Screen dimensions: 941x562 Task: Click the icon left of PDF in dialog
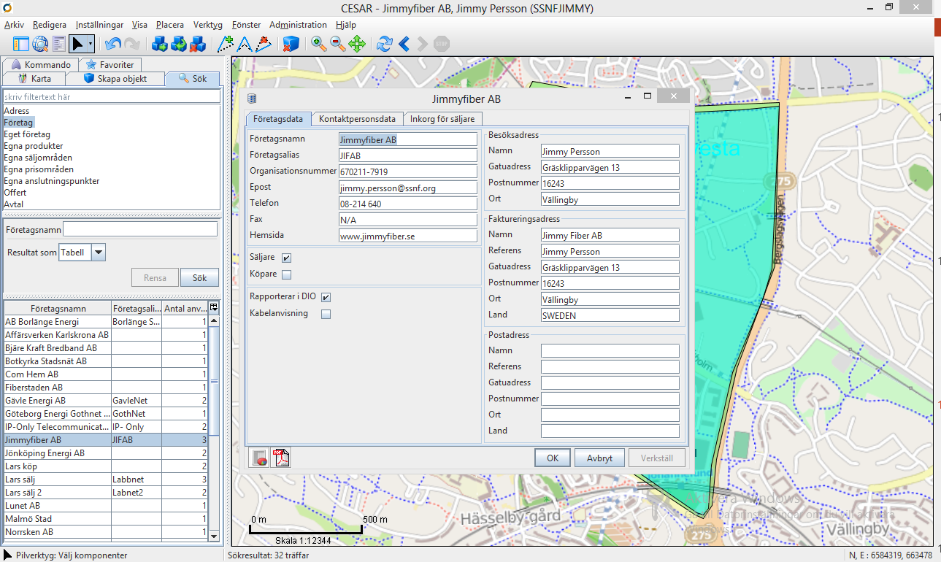tap(259, 458)
